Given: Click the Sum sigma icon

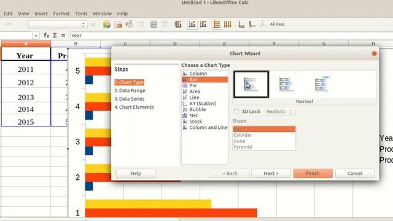Looking at the screenshot, I should point(55,36).
